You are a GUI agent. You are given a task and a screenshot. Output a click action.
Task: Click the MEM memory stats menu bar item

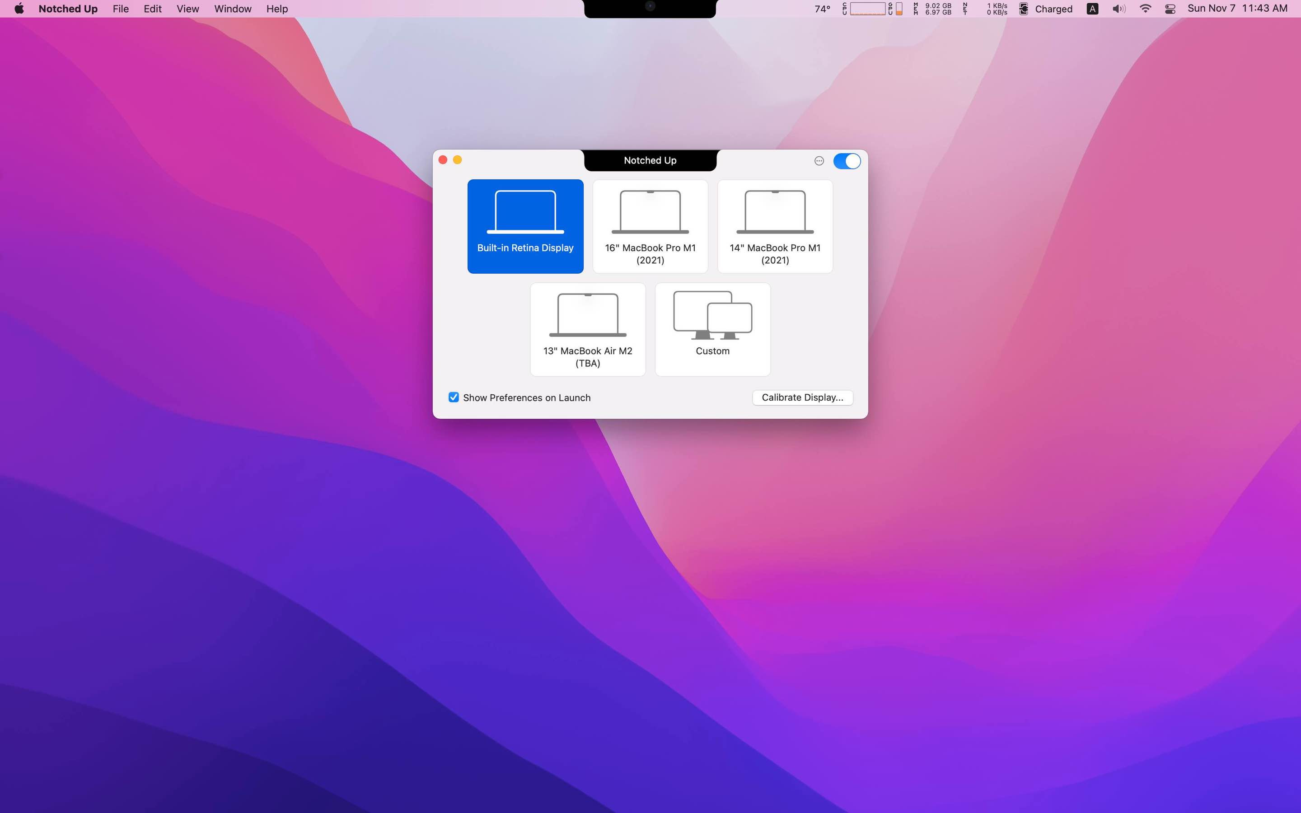click(933, 9)
